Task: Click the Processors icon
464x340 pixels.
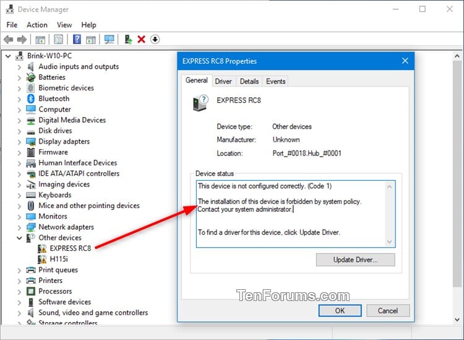Action: pos(31,291)
